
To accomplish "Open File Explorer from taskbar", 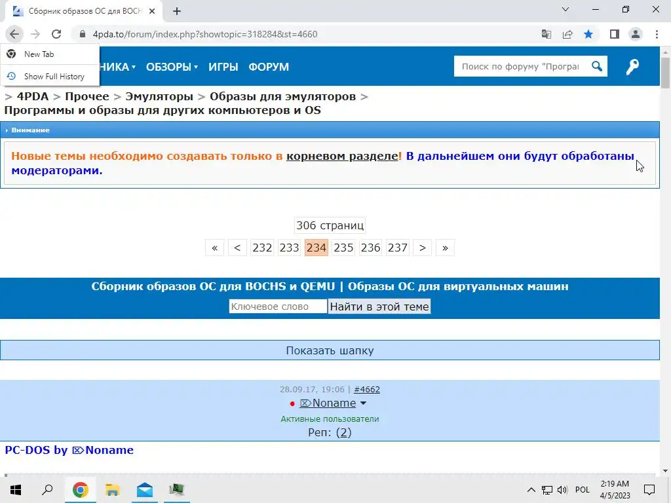I will [x=112, y=489].
